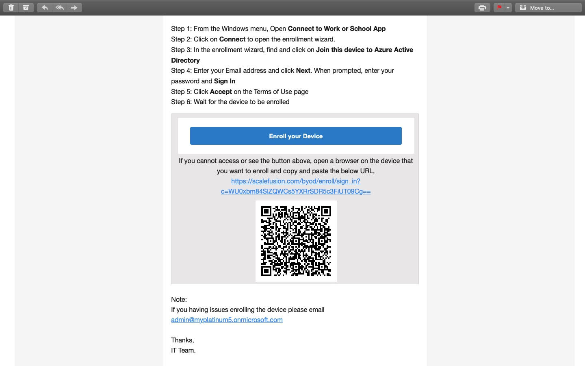The height and width of the screenshot is (366, 585).
Task: Click the mailbox icon inside Move to
Action: pyautogui.click(x=523, y=8)
